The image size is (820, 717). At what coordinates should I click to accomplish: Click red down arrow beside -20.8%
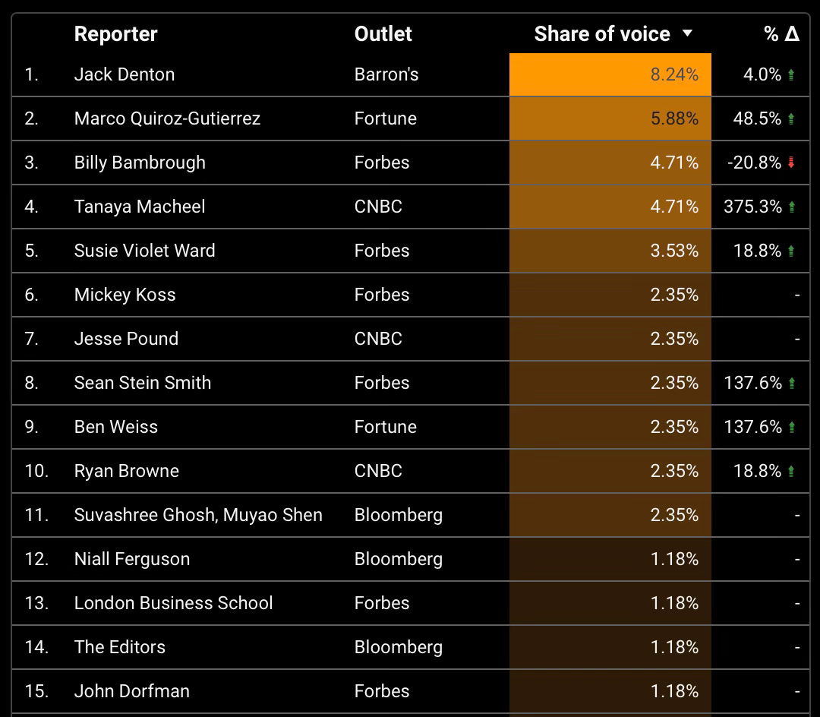coord(792,163)
